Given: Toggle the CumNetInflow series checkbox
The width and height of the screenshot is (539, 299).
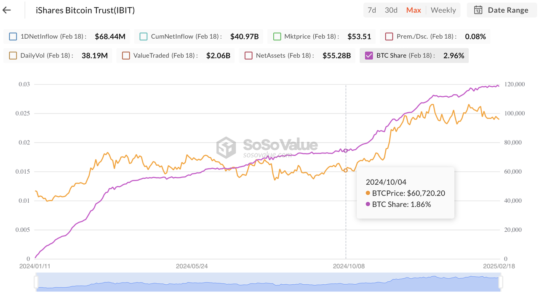Looking at the screenshot, I should [x=144, y=37].
